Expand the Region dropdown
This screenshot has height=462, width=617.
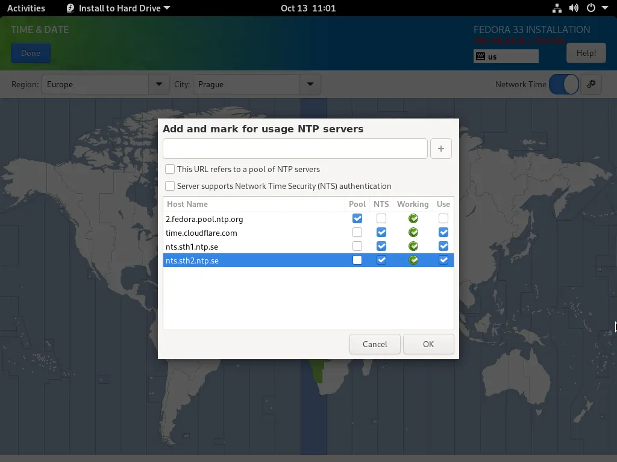(158, 84)
